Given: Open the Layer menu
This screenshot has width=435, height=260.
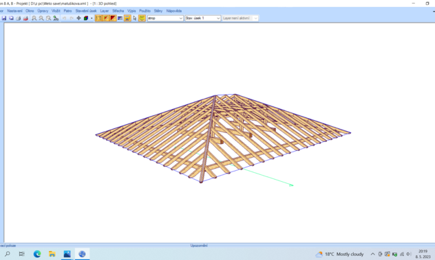Looking at the screenshot, I should tap(105, 11).
